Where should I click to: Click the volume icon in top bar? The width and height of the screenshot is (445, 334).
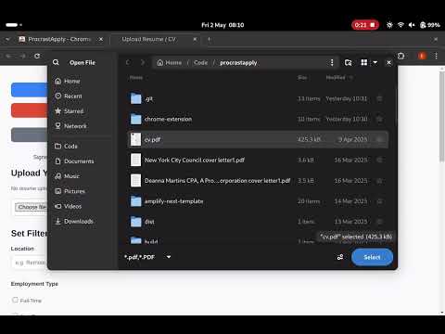click(x=412, y=25)
